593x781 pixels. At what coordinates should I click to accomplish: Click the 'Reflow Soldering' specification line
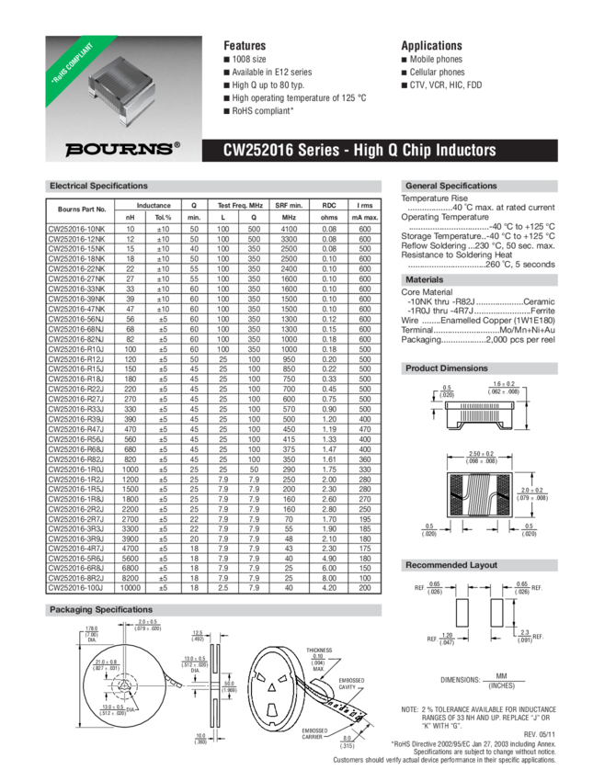[478, 245]
